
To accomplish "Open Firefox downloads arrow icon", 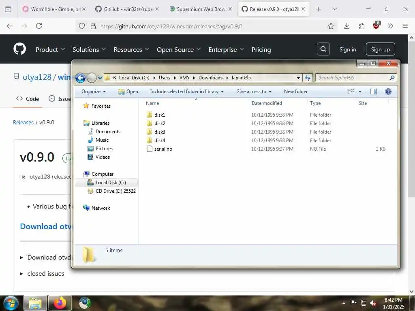I will tap(347, 26).
